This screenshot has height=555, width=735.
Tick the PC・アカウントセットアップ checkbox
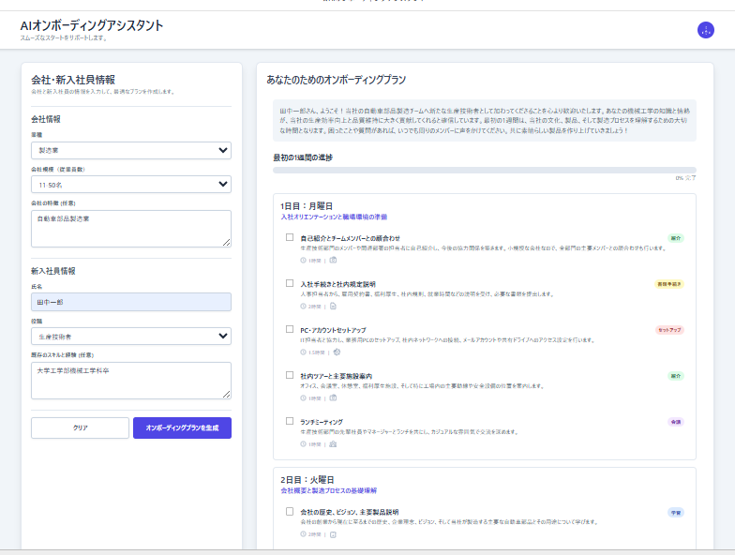point(290,329)
